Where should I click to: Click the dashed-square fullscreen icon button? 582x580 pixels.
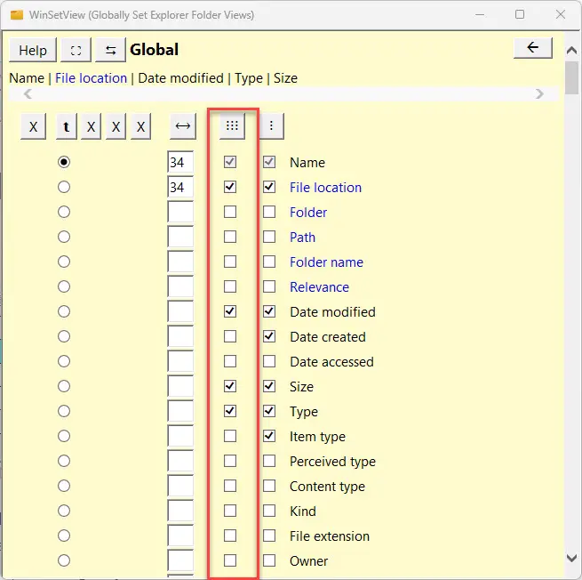tap(76, 50)
